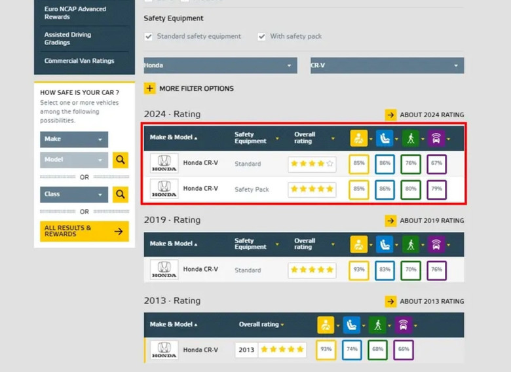Open the Class dropdown in sidebar
Screen dimensions: 511x372
pos(74,195)
